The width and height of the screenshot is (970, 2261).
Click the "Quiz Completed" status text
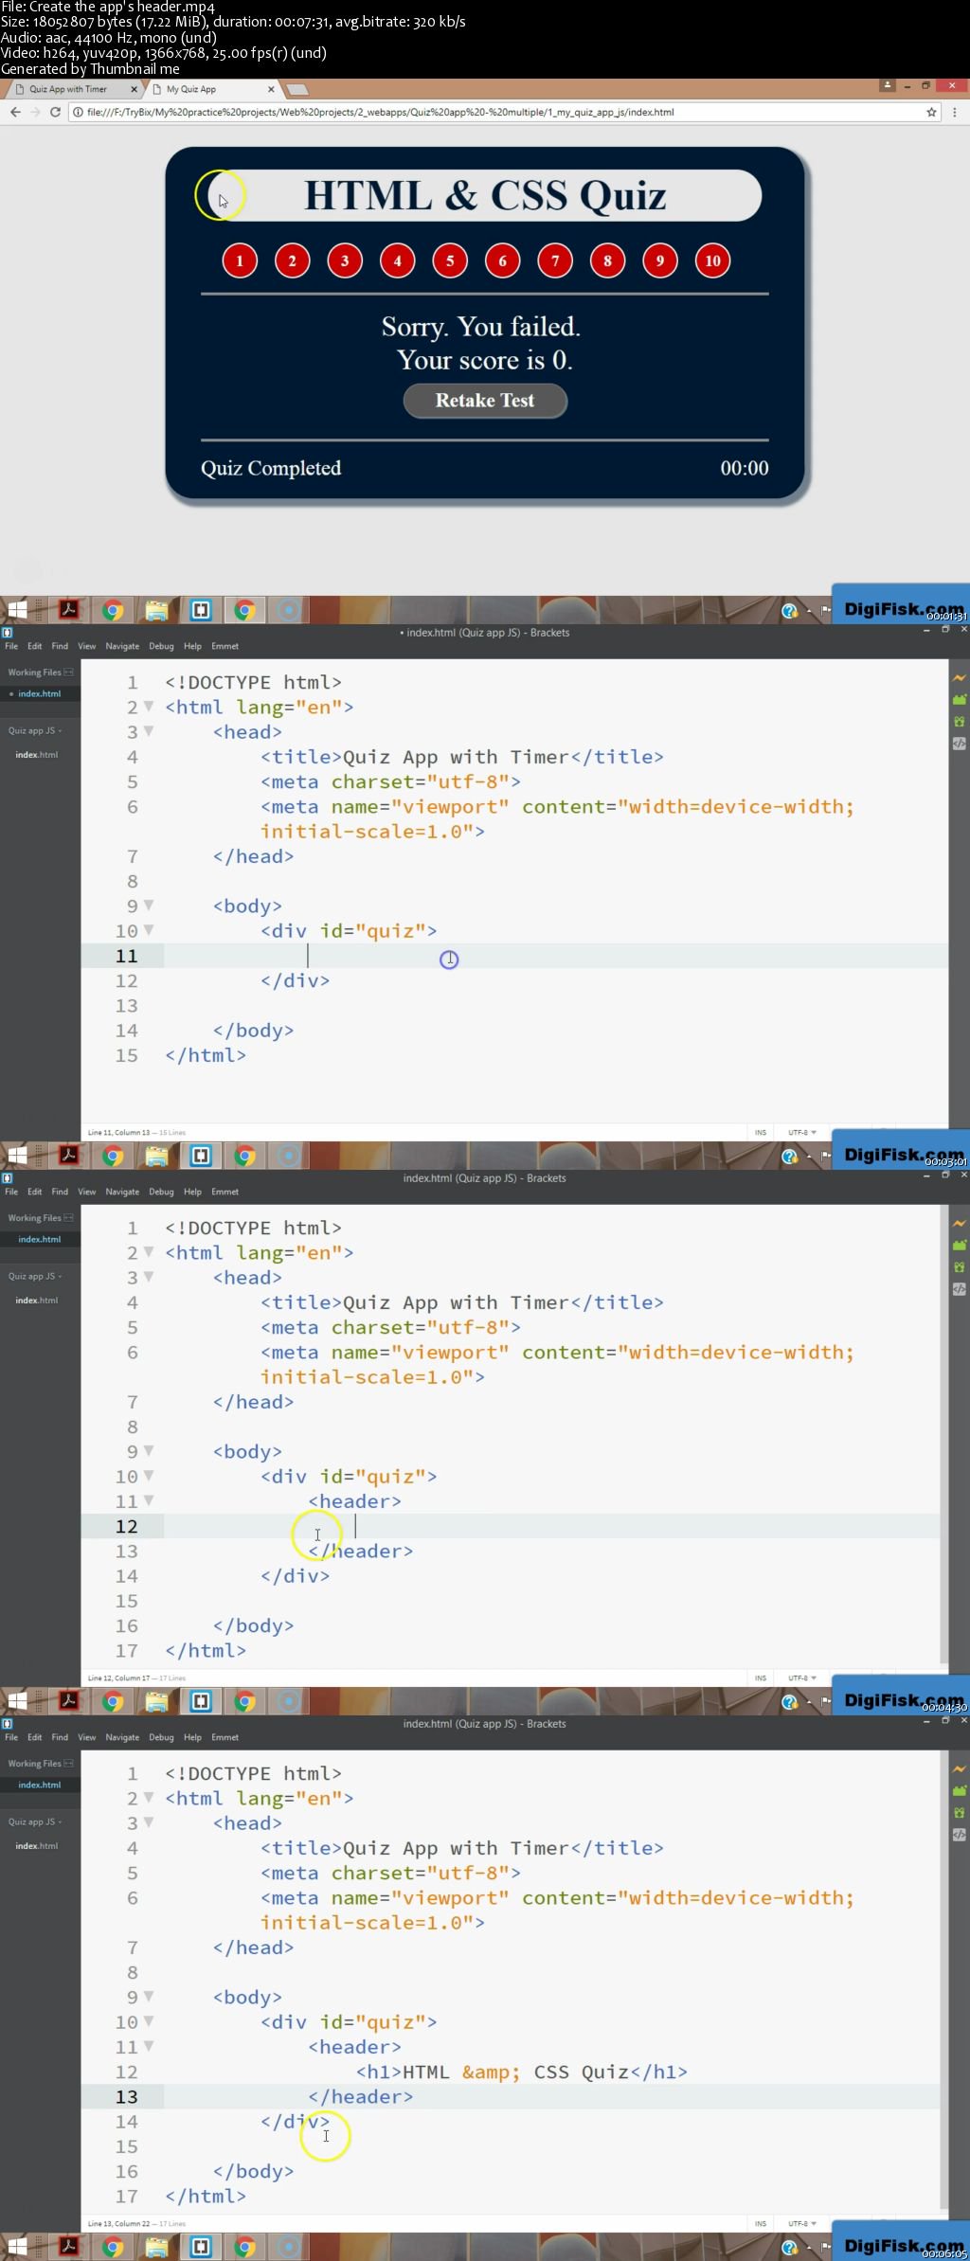271,468
